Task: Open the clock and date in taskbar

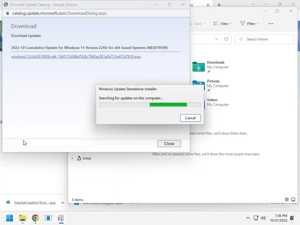Action: 279,218
